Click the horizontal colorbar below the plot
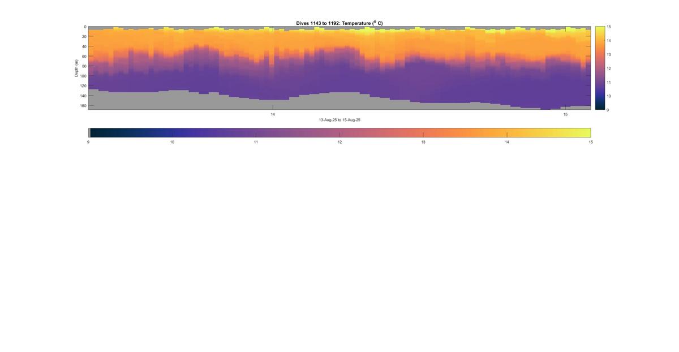 (339, 132)
